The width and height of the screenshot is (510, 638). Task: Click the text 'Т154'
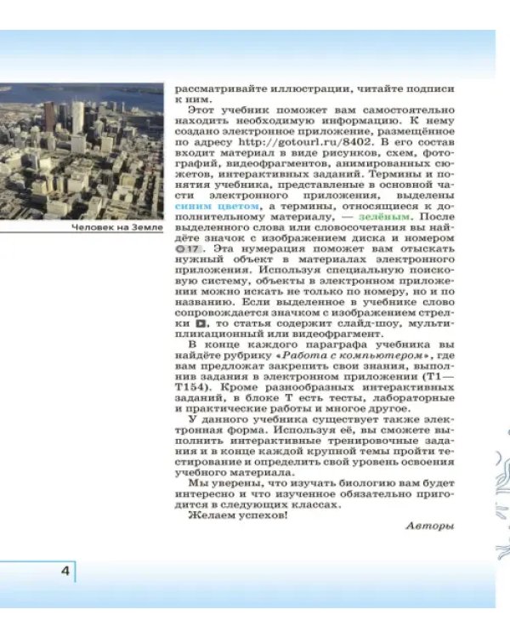point(189,387)
